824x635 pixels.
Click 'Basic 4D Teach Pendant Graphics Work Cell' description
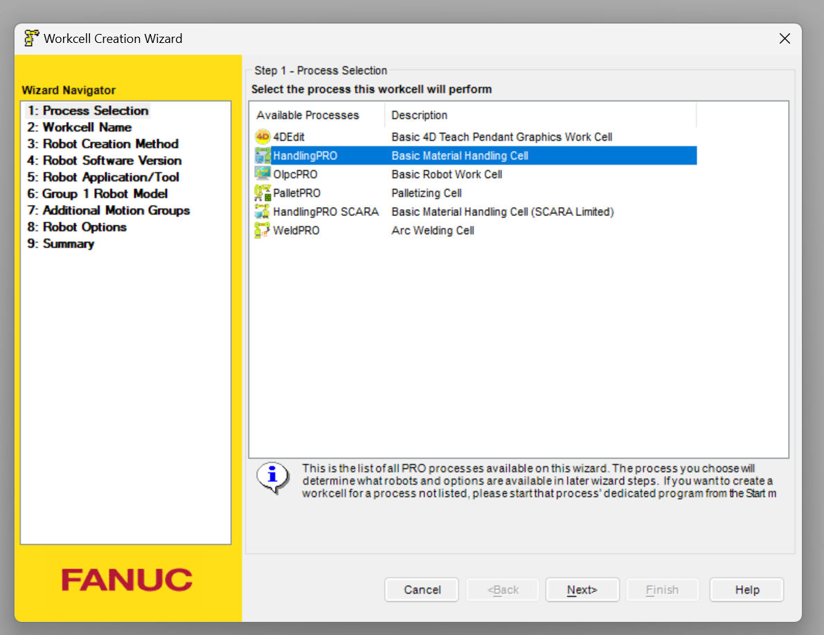501,137
